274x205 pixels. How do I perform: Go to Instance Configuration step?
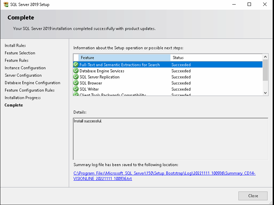coord(25,68)
